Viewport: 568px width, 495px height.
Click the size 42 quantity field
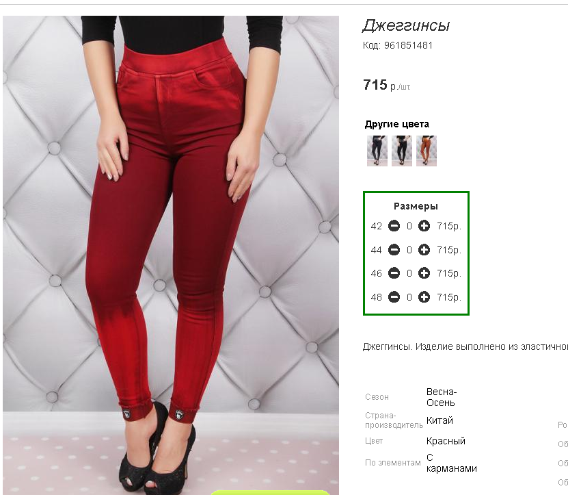click(x=409, y=226)
